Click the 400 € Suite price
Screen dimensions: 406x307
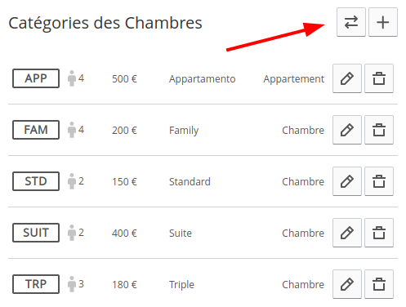tap(124, 234)
